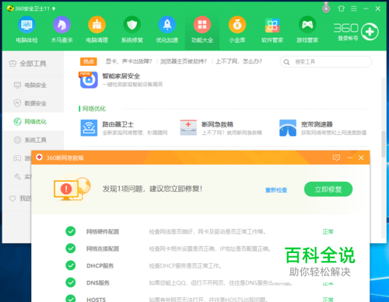This screenshot has height=302, width=389.
Task: Open link 显卡、声卡出故障?
Action: click(128, 61)
